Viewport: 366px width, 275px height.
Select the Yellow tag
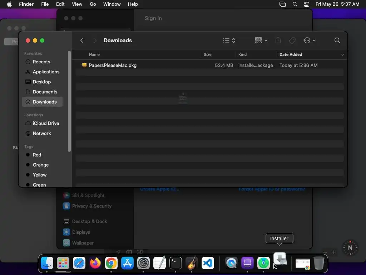click(43, 175)
